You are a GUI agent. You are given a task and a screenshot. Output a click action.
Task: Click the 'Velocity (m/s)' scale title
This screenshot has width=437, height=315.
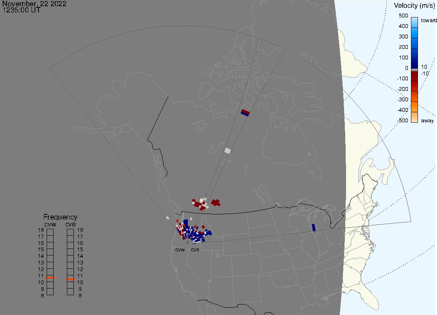click(x=414, y=5)
